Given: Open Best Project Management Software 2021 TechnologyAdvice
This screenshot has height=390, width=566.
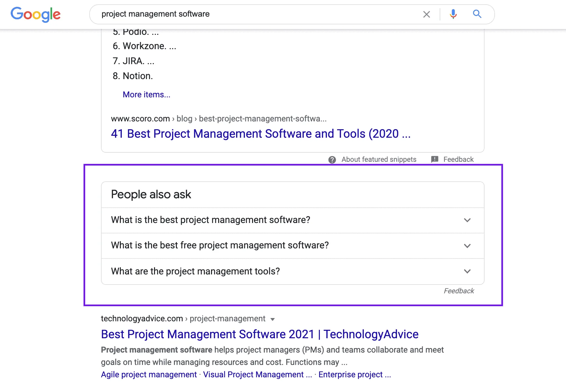Looking at the screenshot, I should click(260, 334).
